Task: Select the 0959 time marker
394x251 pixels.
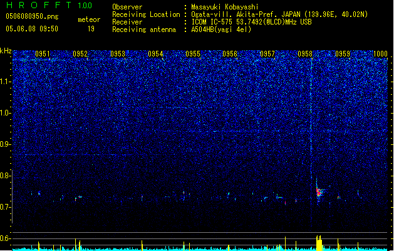Action: point(343,54)
